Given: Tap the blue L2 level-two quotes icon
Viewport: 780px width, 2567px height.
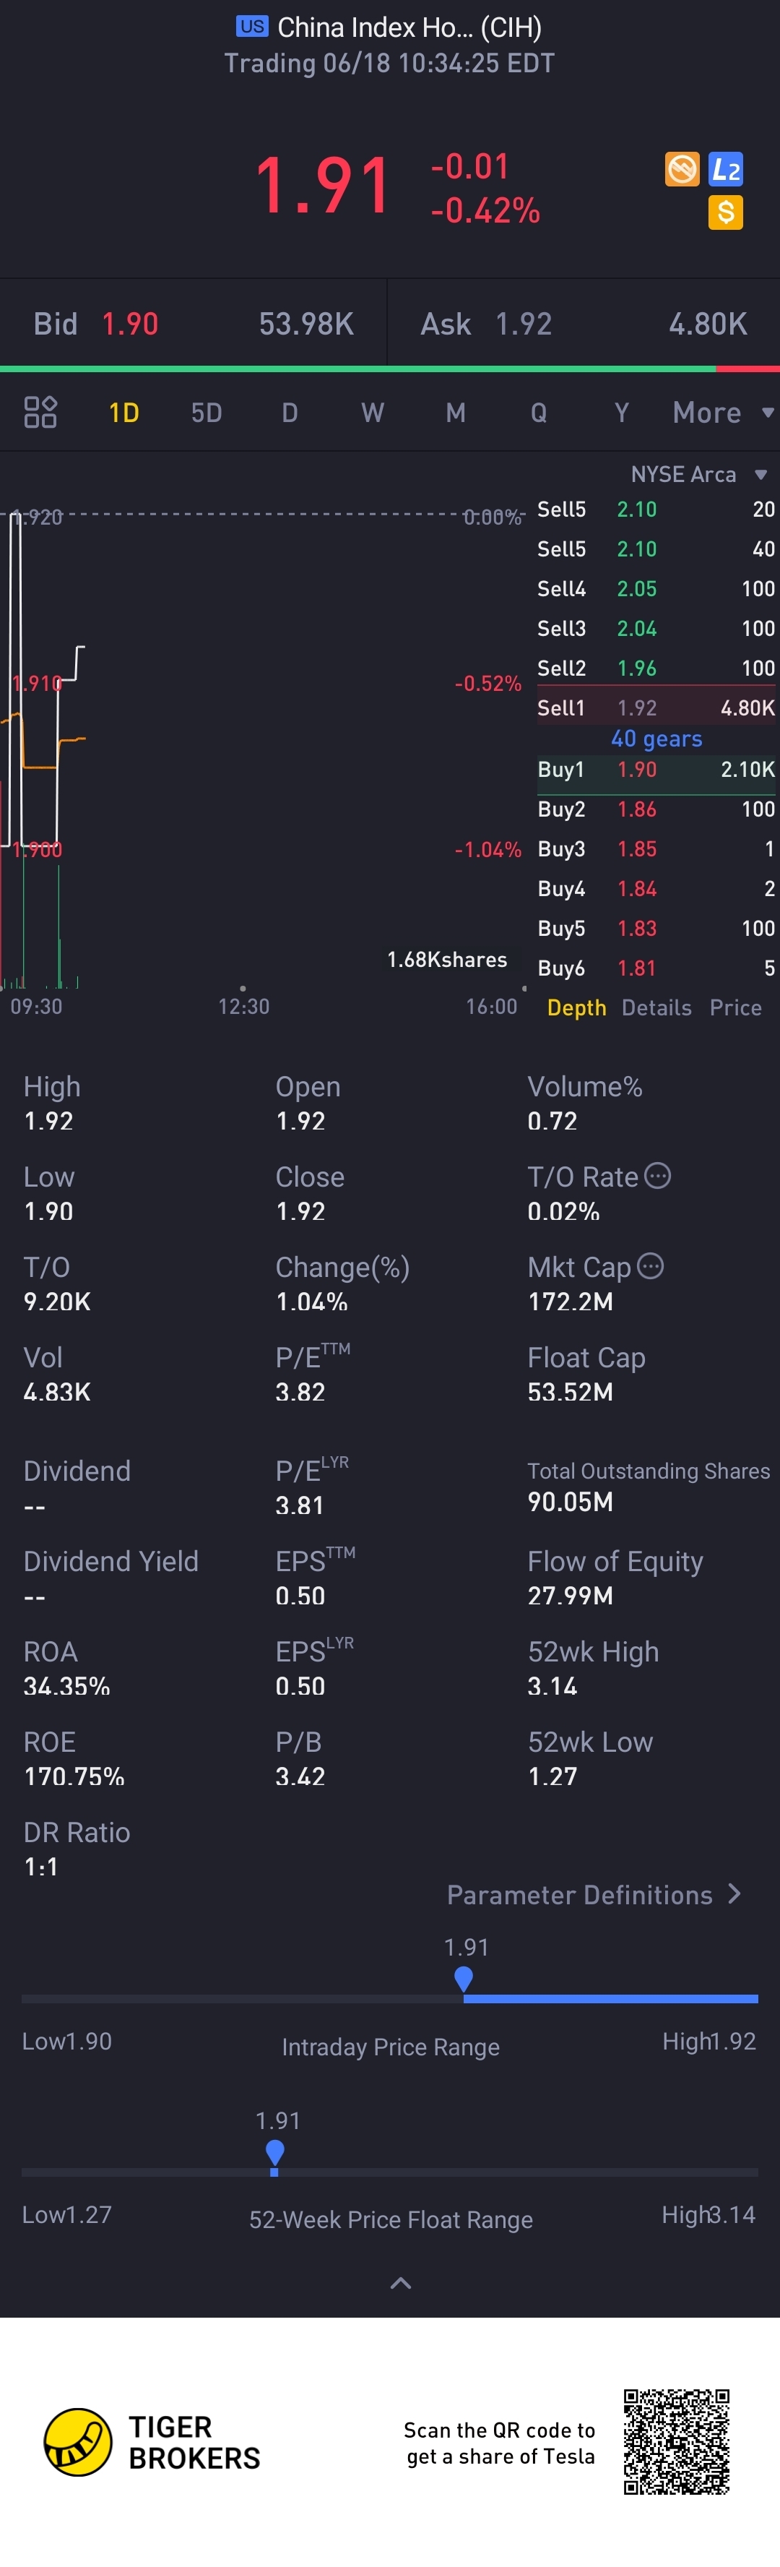Looking at the screenshot, I should tap(725, 169).
